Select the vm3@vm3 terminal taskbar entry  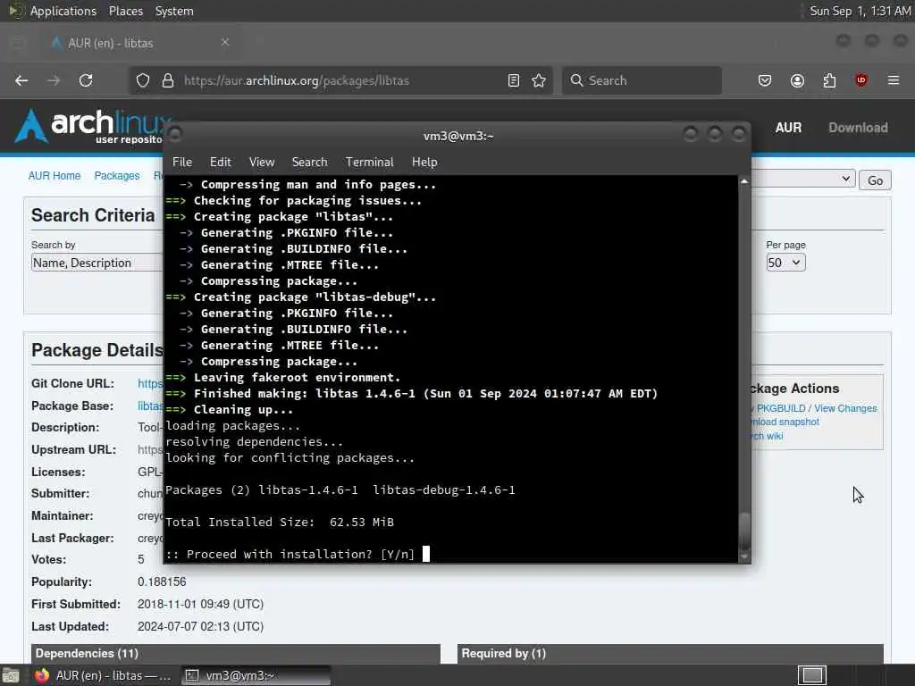(256, 675)
